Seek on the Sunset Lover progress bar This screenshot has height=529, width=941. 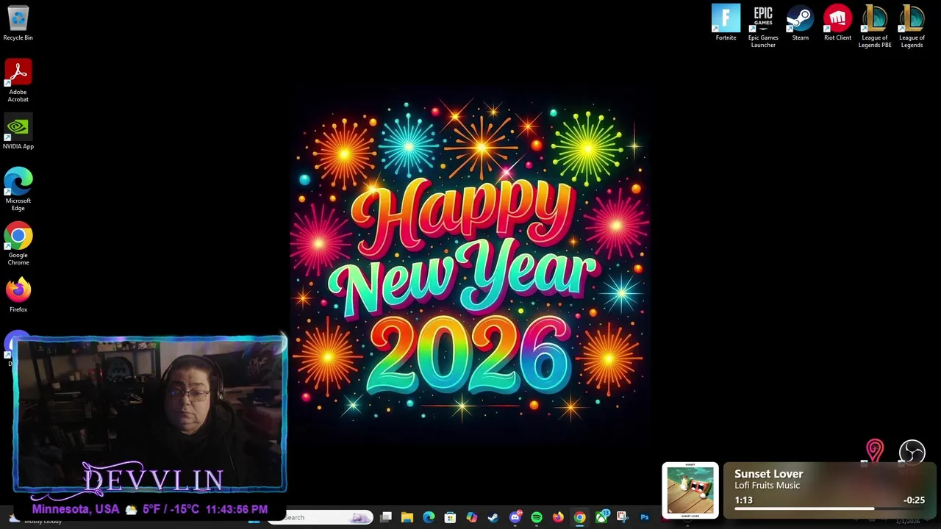829,508
